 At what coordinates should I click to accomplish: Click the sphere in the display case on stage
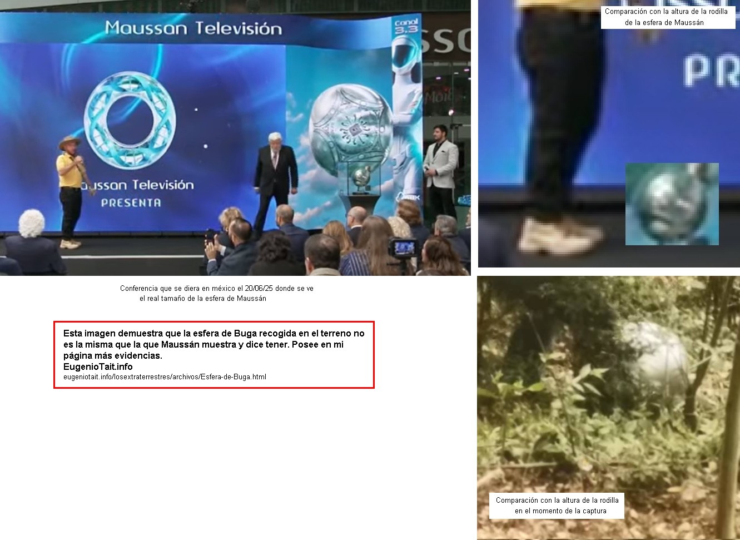tap(362, 177)
